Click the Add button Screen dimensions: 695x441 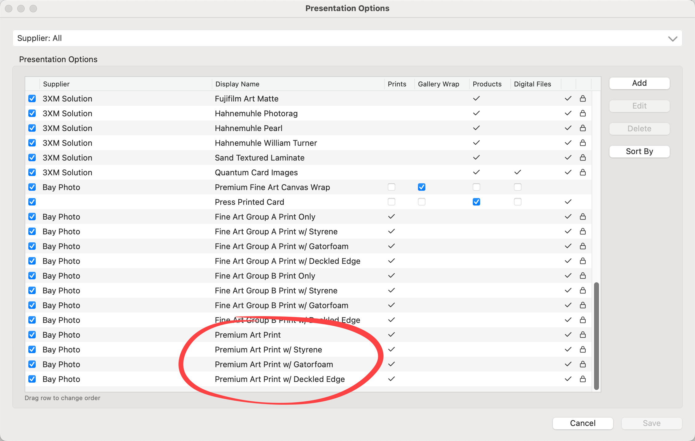(639, 83)
